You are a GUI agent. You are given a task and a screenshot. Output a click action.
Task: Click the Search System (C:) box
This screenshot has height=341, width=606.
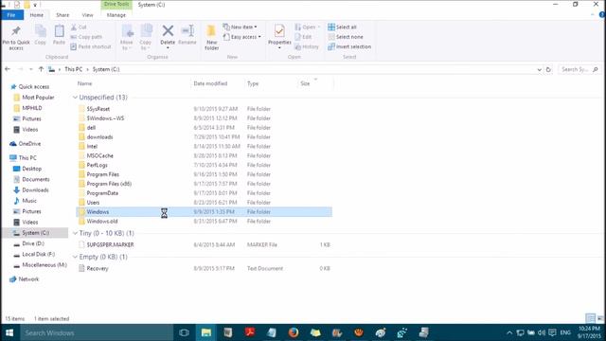tap(579, 69)
